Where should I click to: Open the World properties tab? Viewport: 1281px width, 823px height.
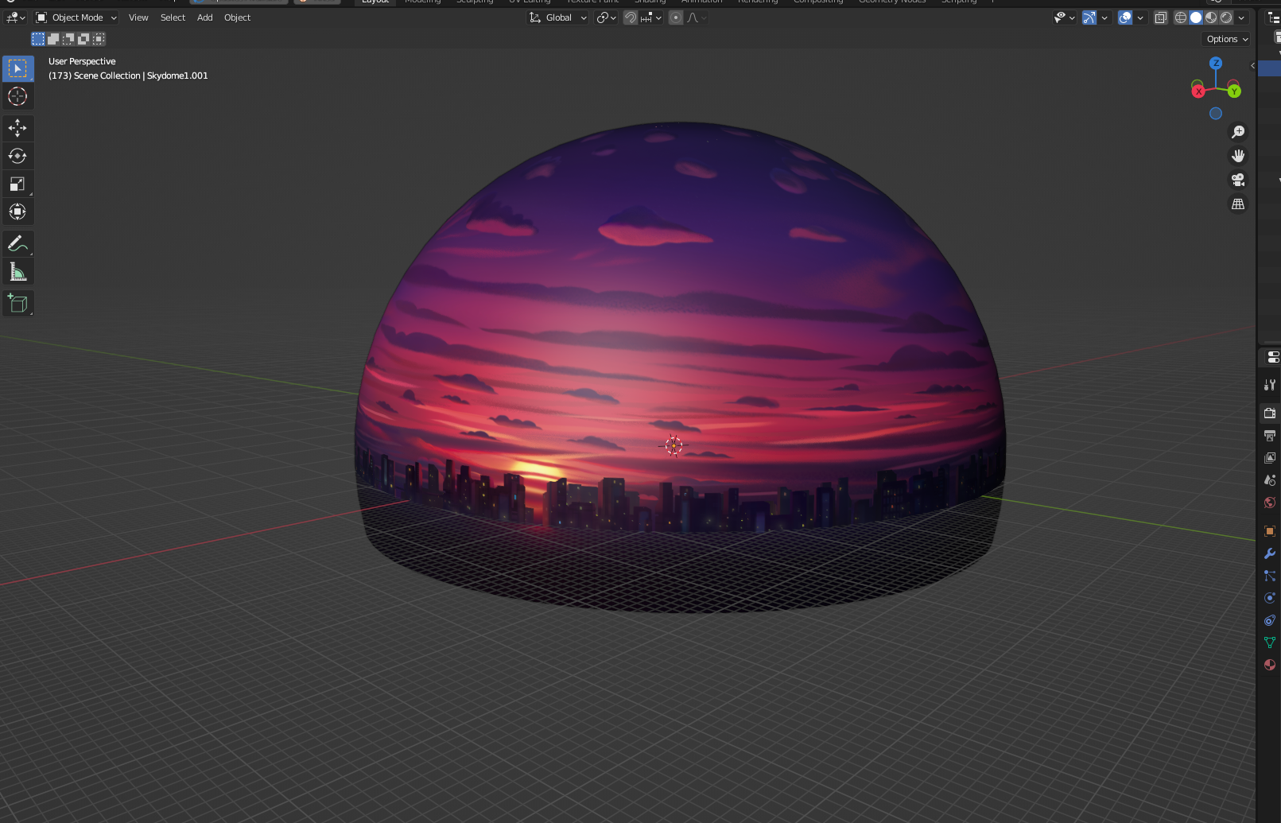tap(1270, 502)
